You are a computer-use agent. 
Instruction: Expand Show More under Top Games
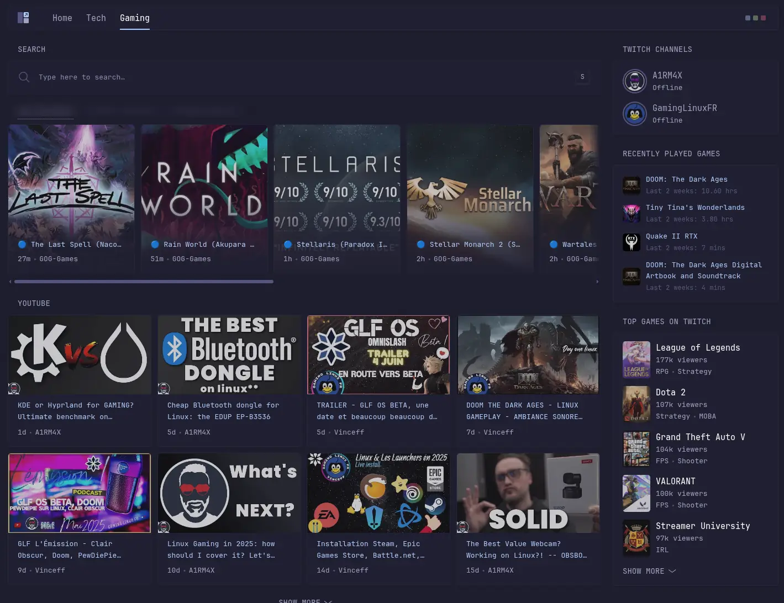[x=649, y=571]
